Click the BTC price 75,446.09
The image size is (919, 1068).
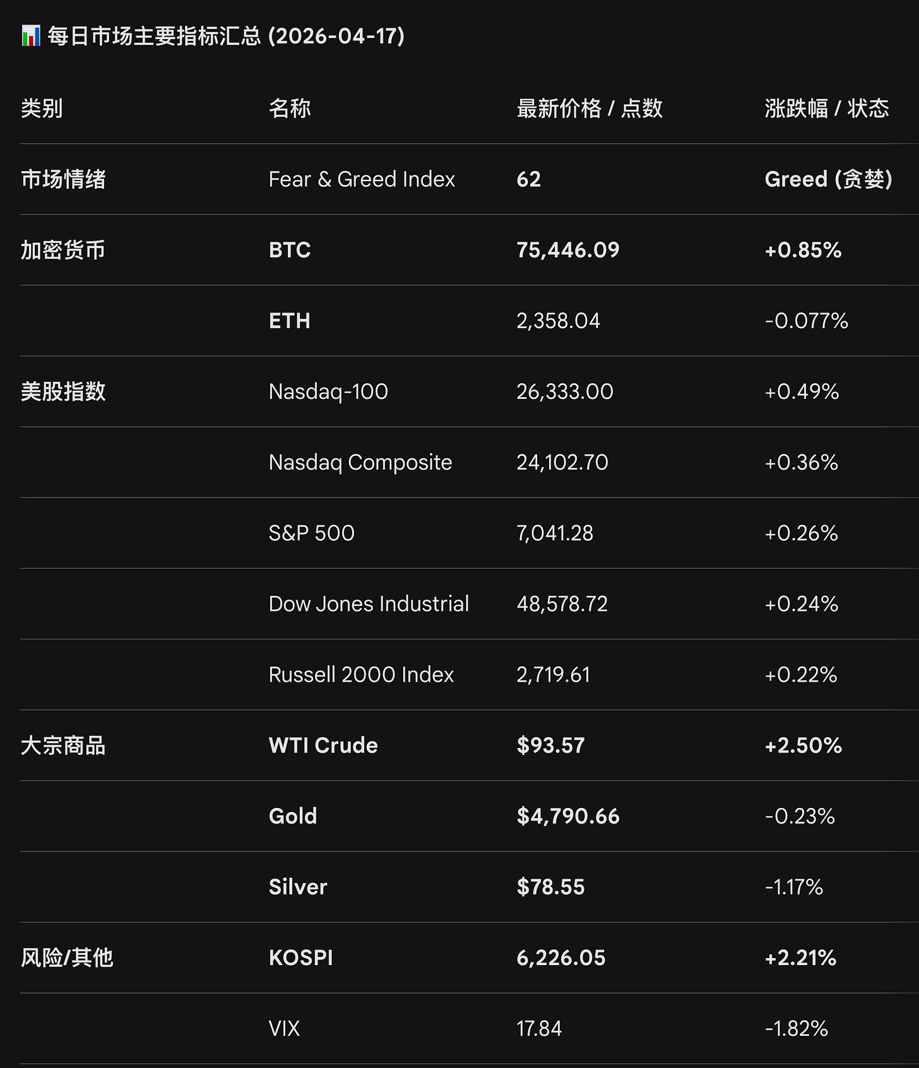tap(568, 250)
